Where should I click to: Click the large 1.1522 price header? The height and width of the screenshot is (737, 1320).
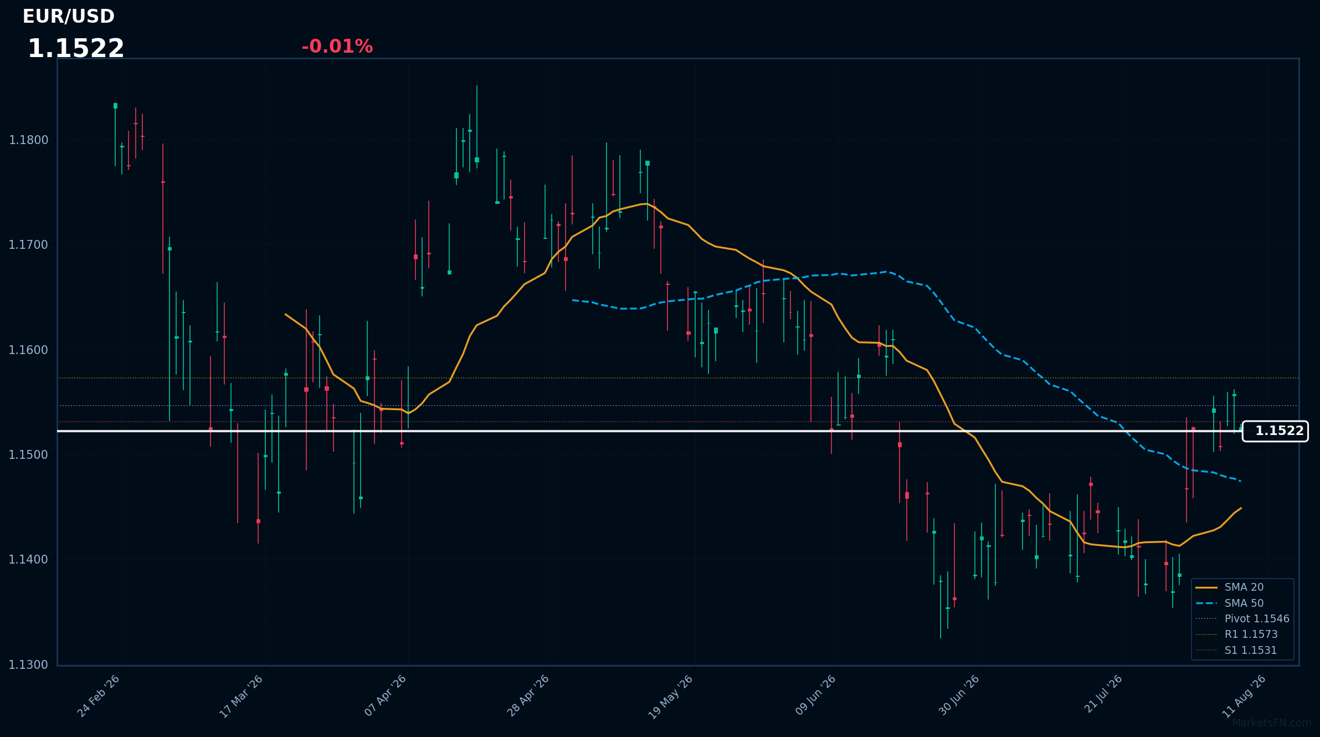[76, 49]
